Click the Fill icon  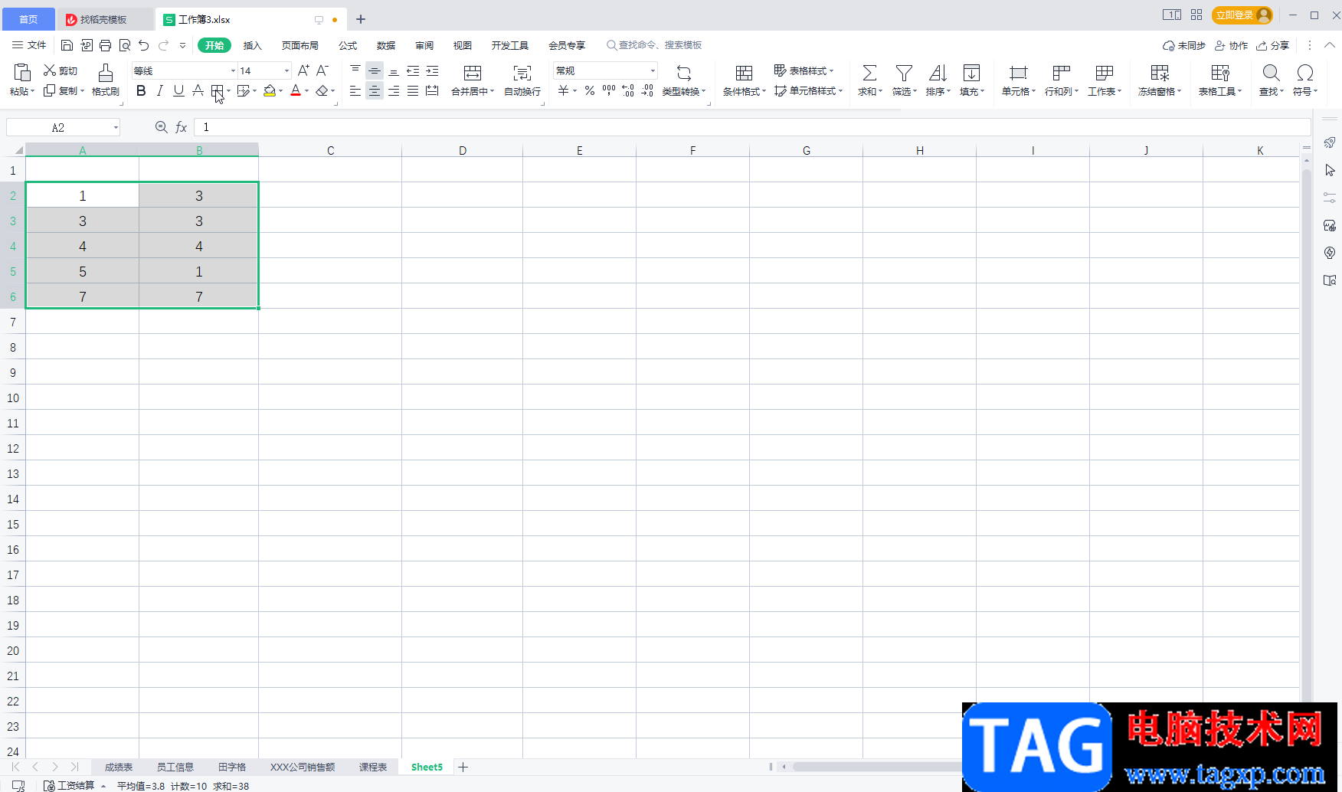[971, 73]
